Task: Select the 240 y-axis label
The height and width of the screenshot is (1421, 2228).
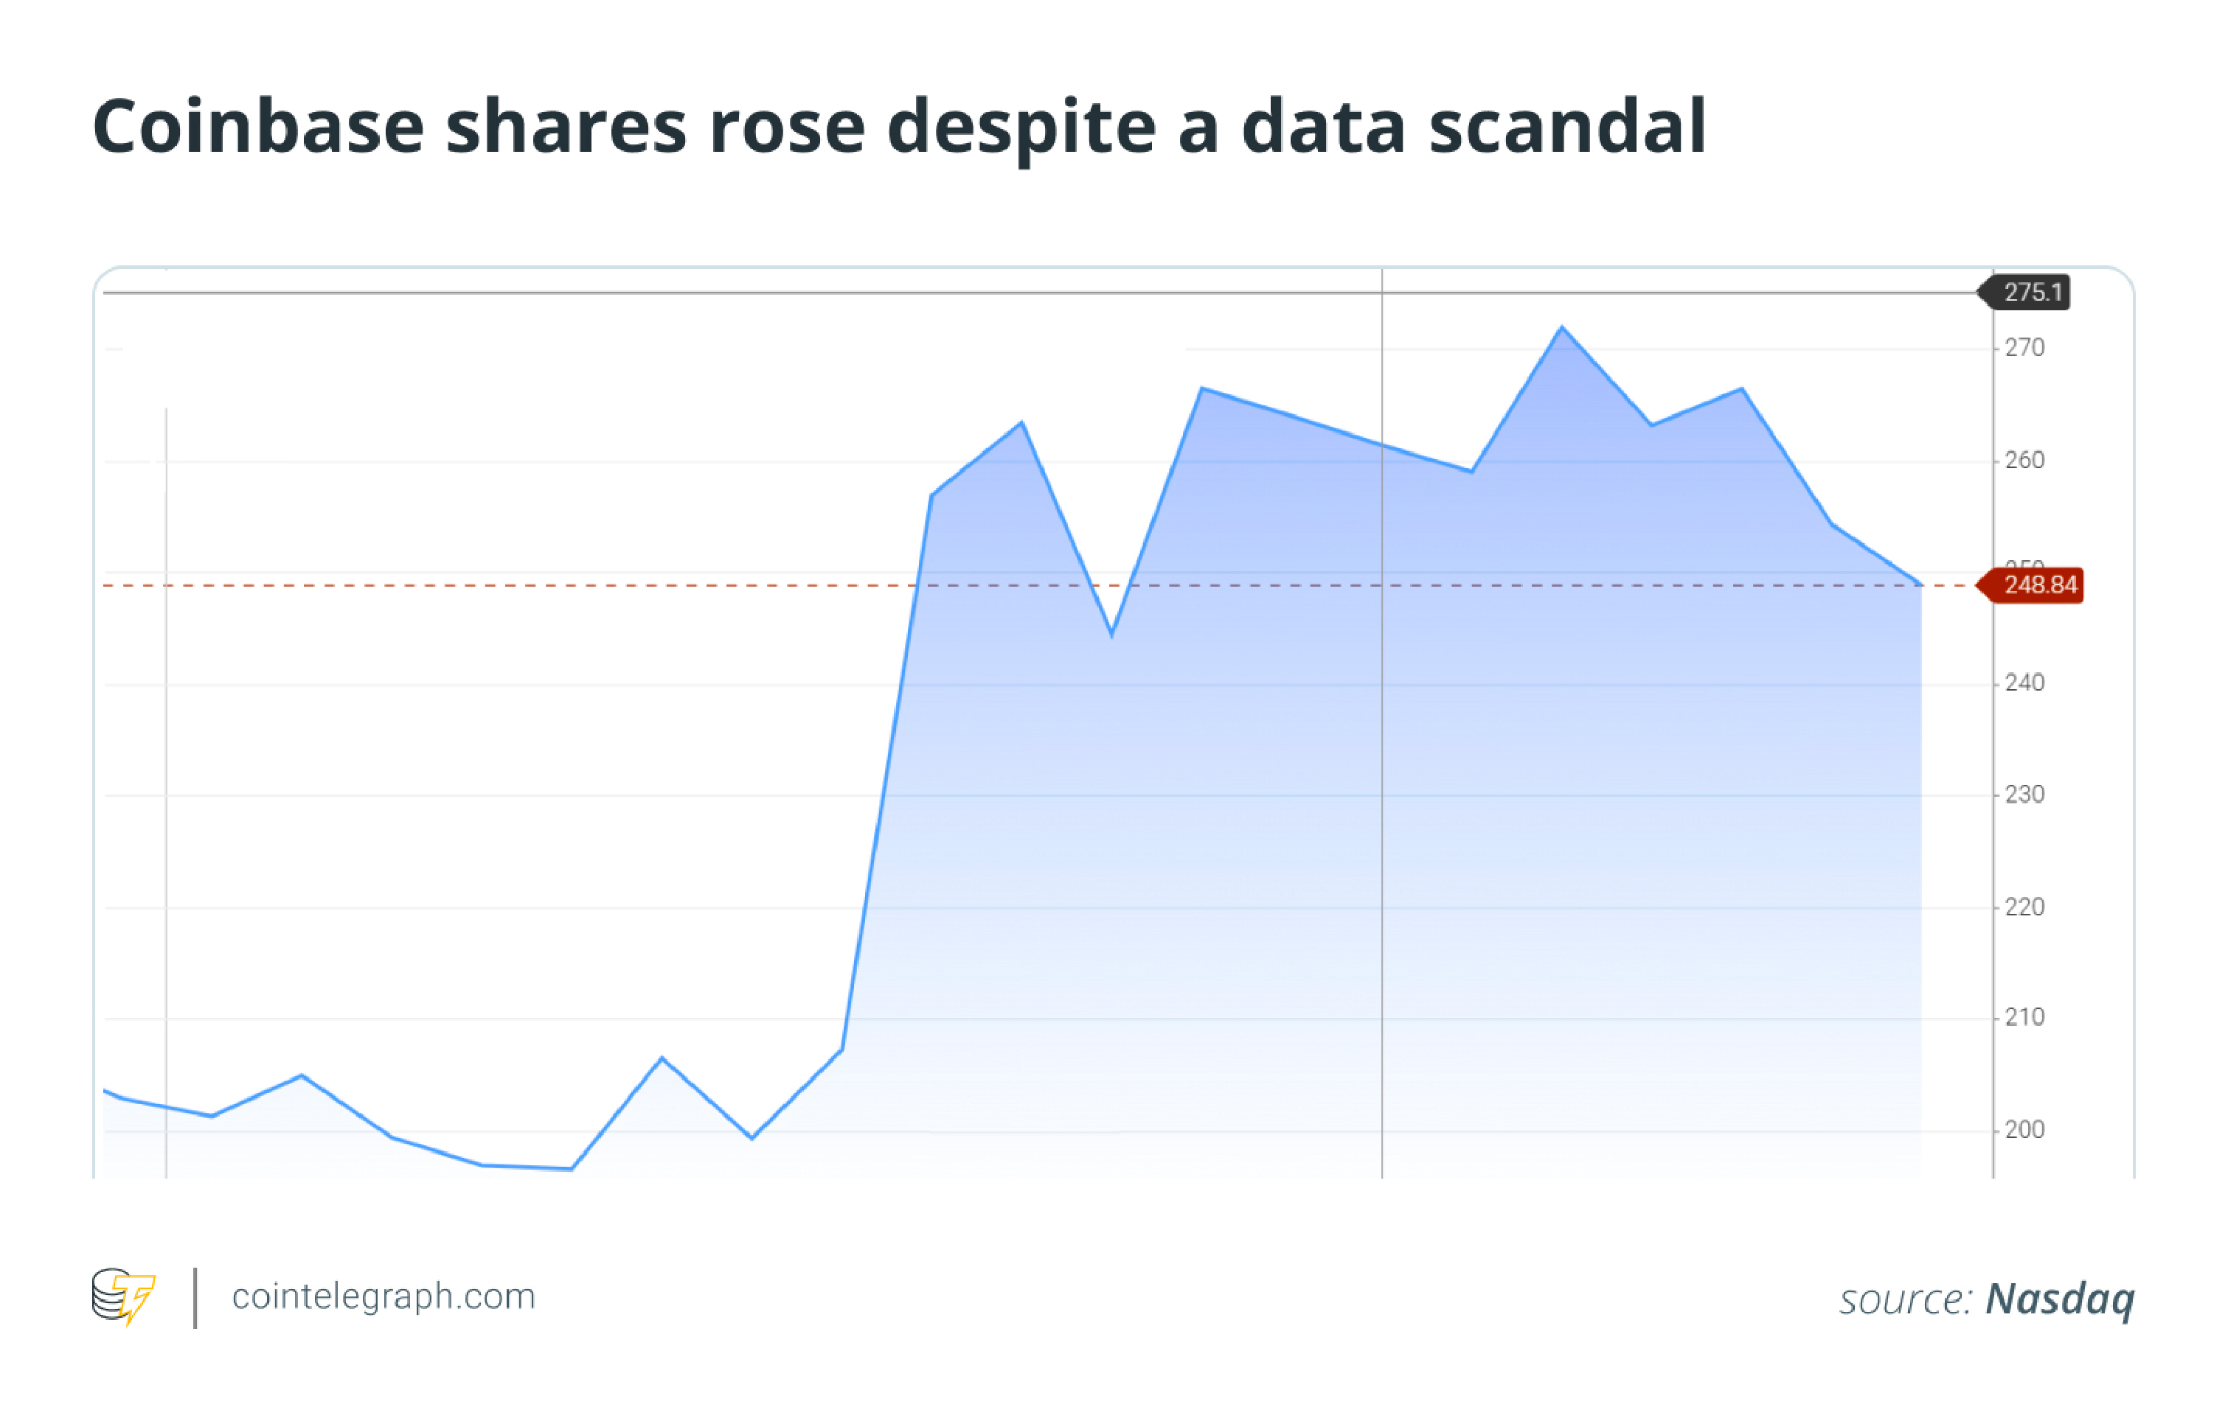Action: pos(2024,683)
